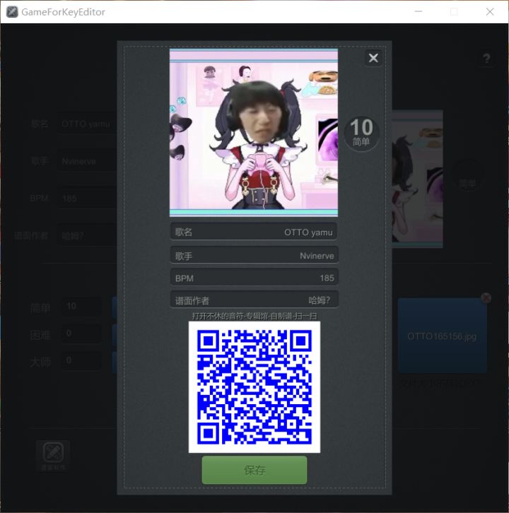Close the song preview dialog with the X
Viewport: 509px width, 513px height.
point(373,58)
